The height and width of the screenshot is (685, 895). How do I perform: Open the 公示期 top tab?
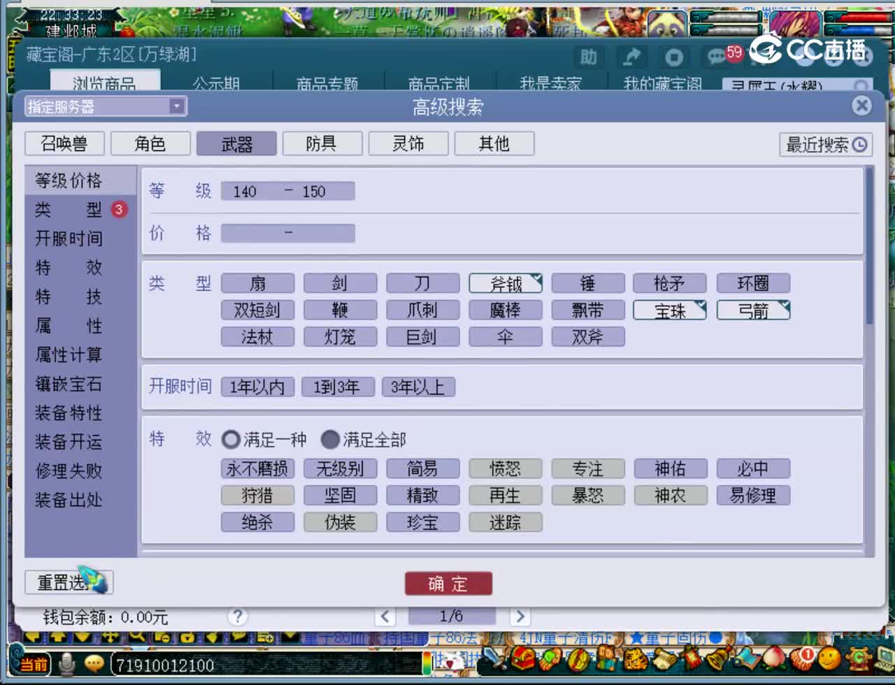click(x=216, y=84)
